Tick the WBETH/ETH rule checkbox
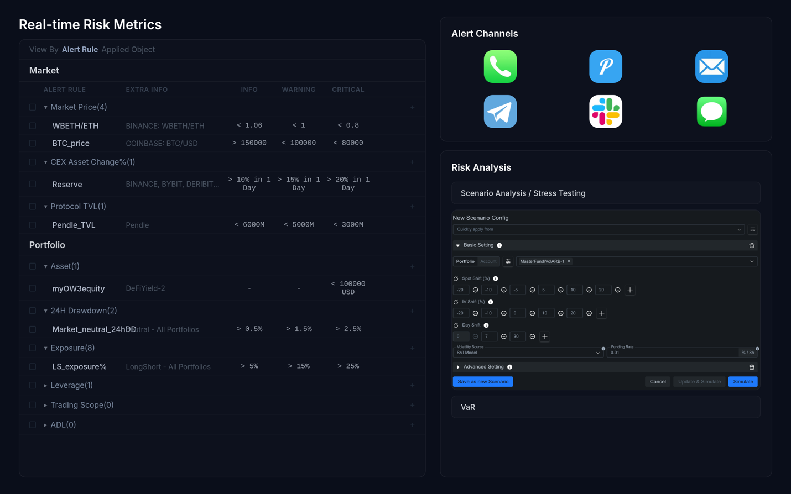 (33, 126)
